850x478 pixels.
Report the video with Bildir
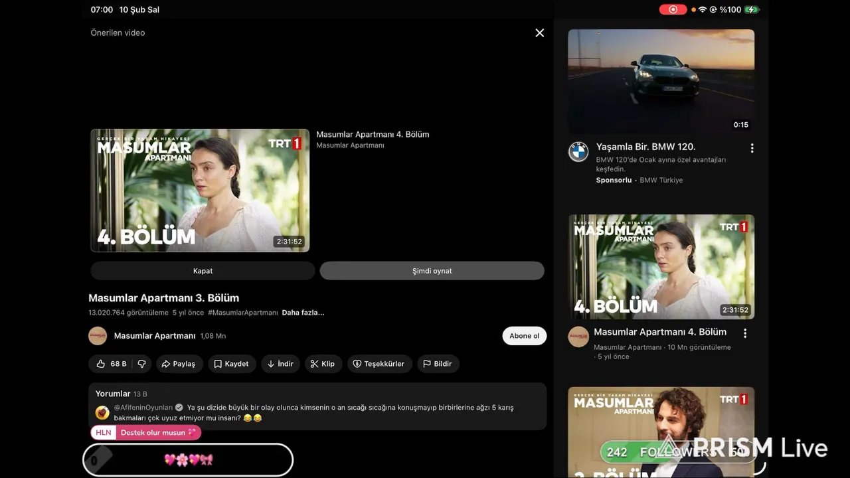(x=438, y=364)
